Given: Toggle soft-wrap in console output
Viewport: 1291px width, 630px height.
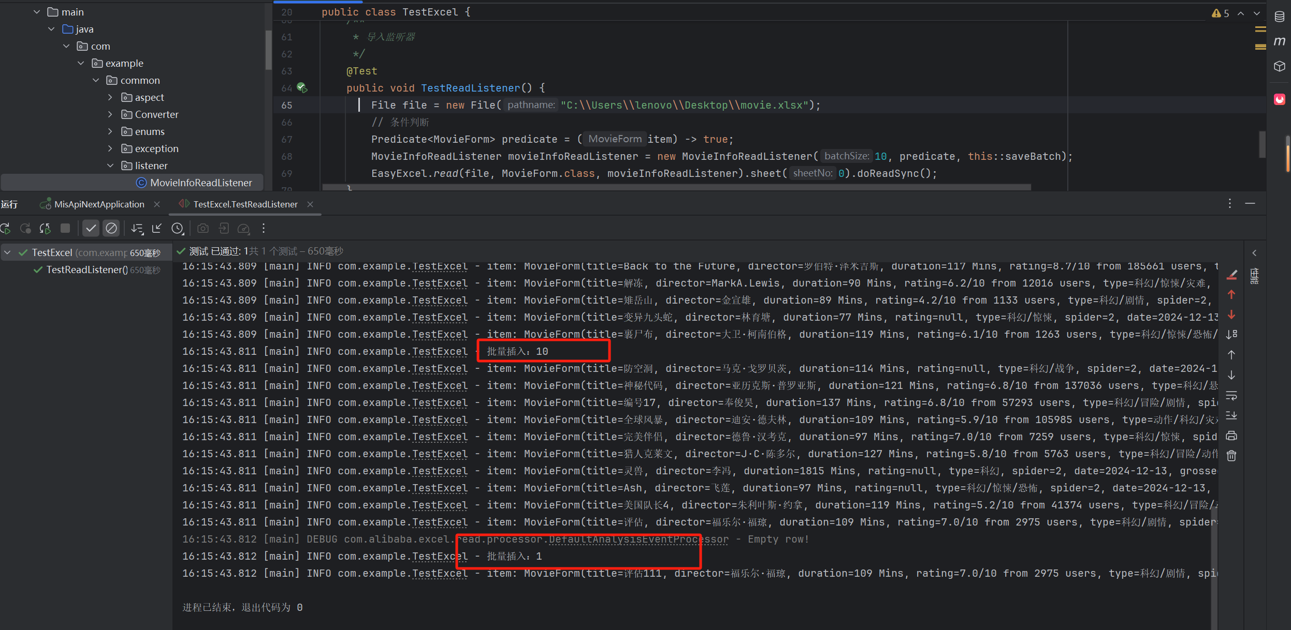Looking at the screenshot, I should (1231, 396).
